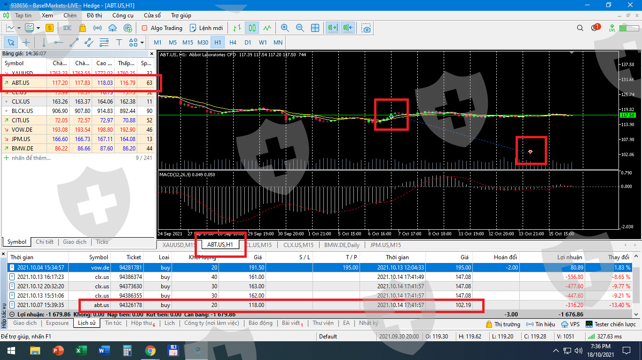Click the zoom out magnifier icon

click(x=299, y=28)
